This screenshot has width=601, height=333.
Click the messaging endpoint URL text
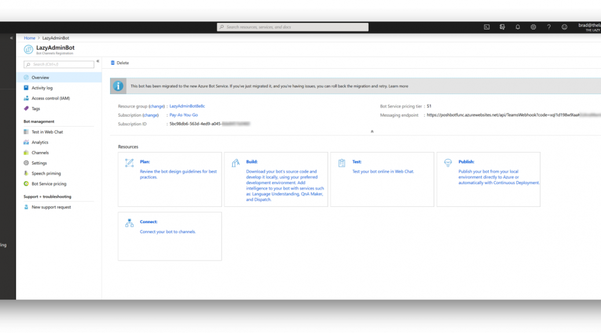point(514,115)
